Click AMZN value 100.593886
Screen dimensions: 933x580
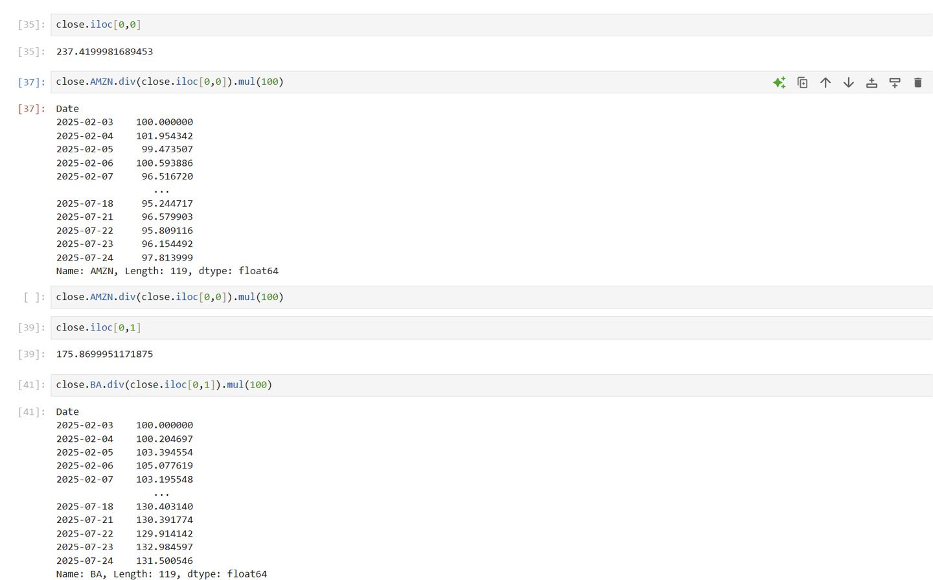(x=165, y=163)
